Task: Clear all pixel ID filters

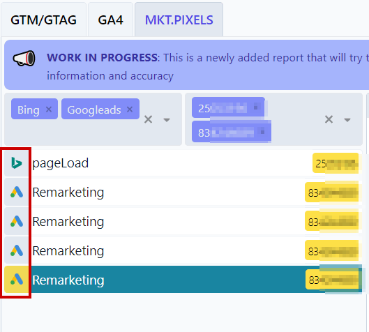Action: click(329, 119)
